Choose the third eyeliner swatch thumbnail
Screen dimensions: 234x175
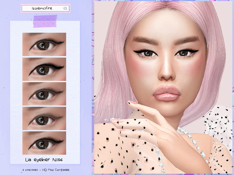pos(44,94)
